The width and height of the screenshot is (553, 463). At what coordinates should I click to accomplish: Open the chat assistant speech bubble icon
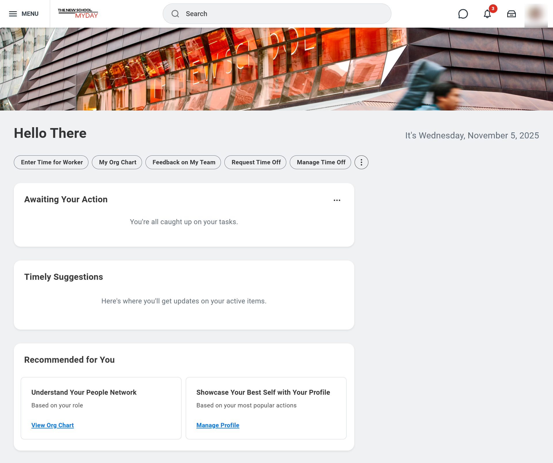click(x=463, y=14)
